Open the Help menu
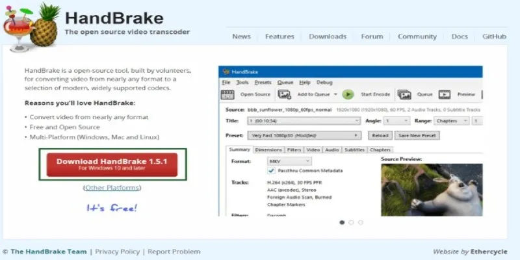 point(305,83)
